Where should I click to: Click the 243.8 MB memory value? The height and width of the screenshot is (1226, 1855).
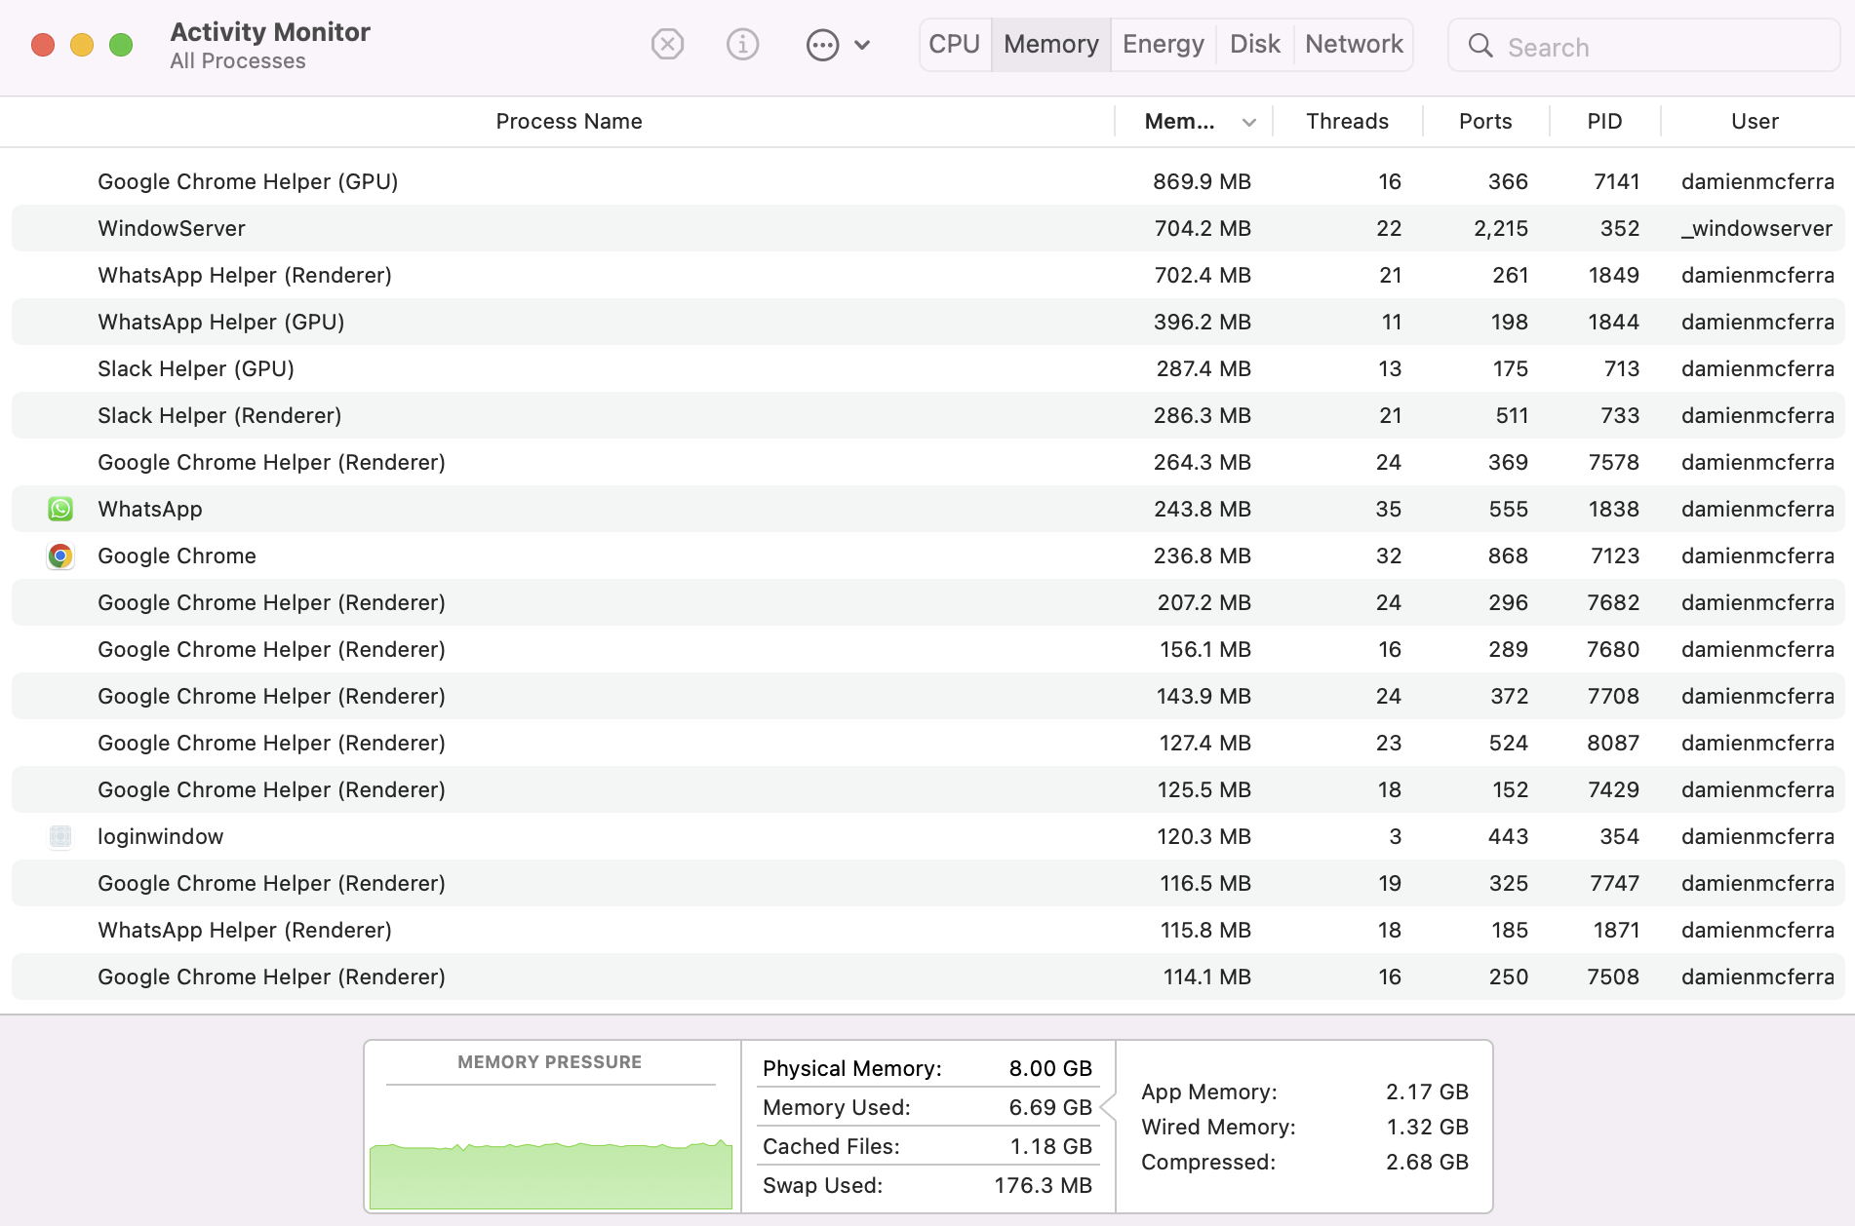tap(1203, 509)
